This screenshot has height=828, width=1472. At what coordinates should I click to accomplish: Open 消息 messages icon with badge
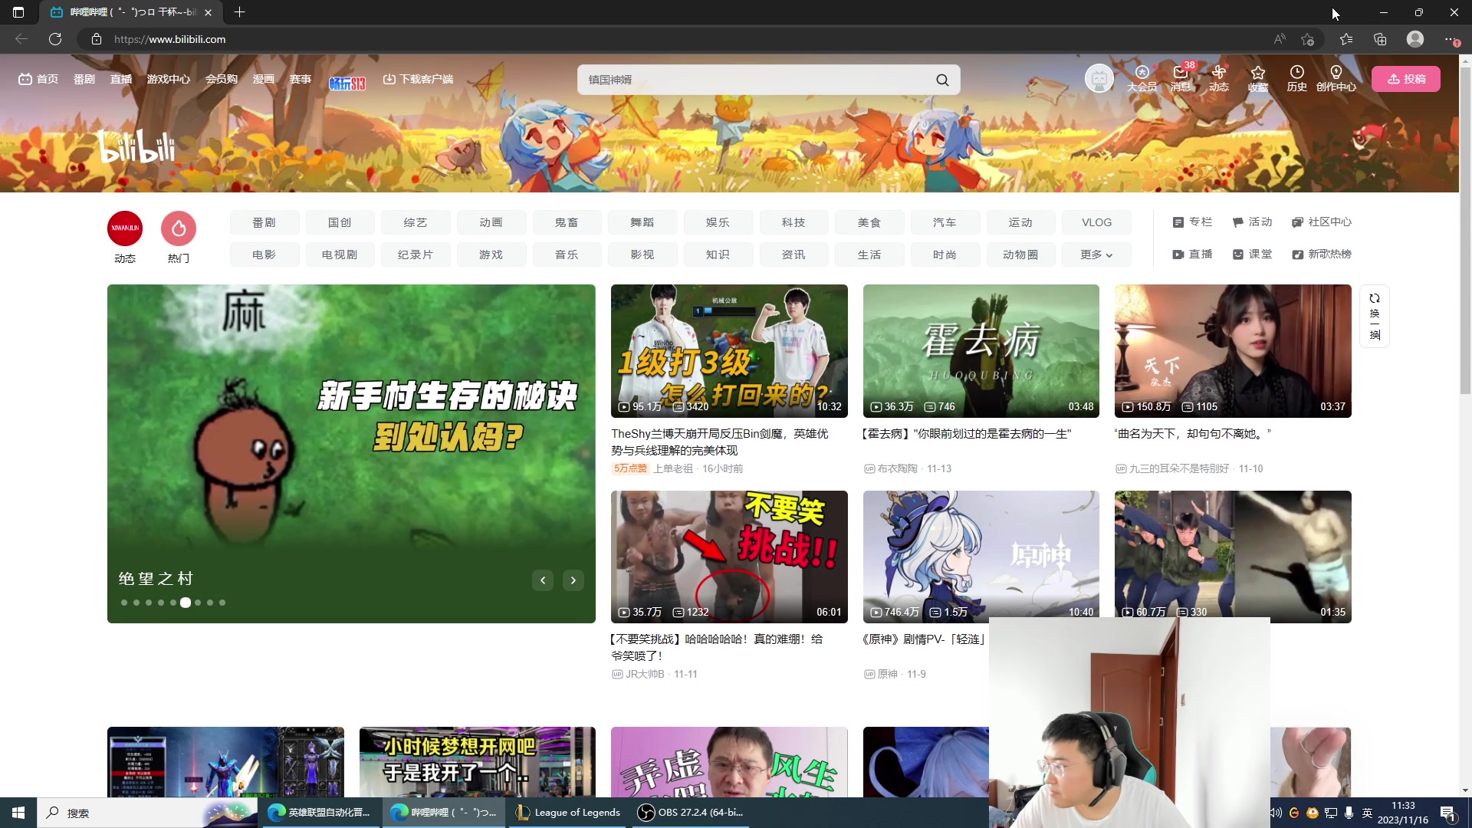click(x=1181, y=78)
